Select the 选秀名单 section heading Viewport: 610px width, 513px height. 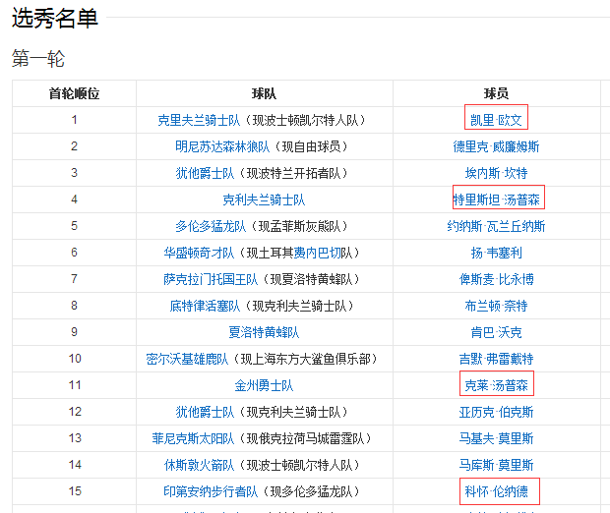point(55,18)
